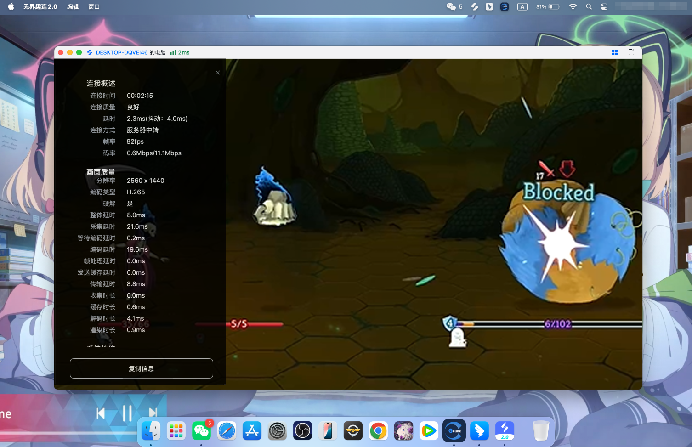692x447 pixels.
Task: Click the blue four-square grid icon in title bar
Action: [x=614, y=52]
